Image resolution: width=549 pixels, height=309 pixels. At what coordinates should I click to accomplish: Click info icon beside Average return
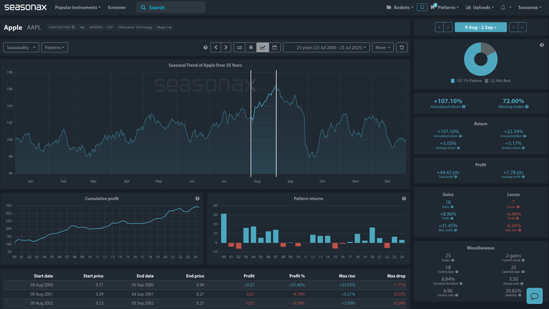coord(458,148)
